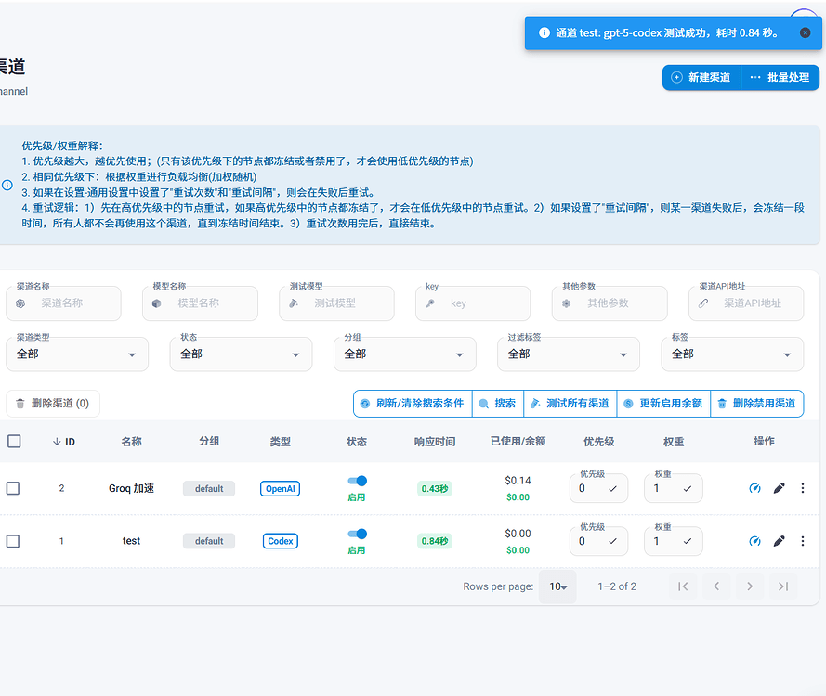Click the info icon beside the priority explanation
This screenshot has width=826, height=696.
pos(7,186)
